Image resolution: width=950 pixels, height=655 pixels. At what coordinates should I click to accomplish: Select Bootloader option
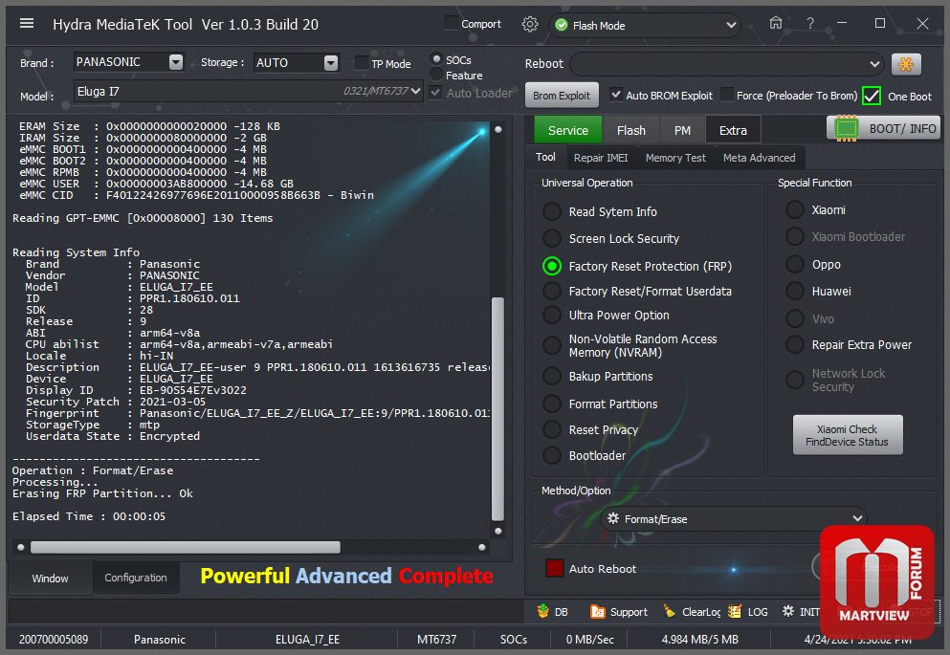(551, 455)
